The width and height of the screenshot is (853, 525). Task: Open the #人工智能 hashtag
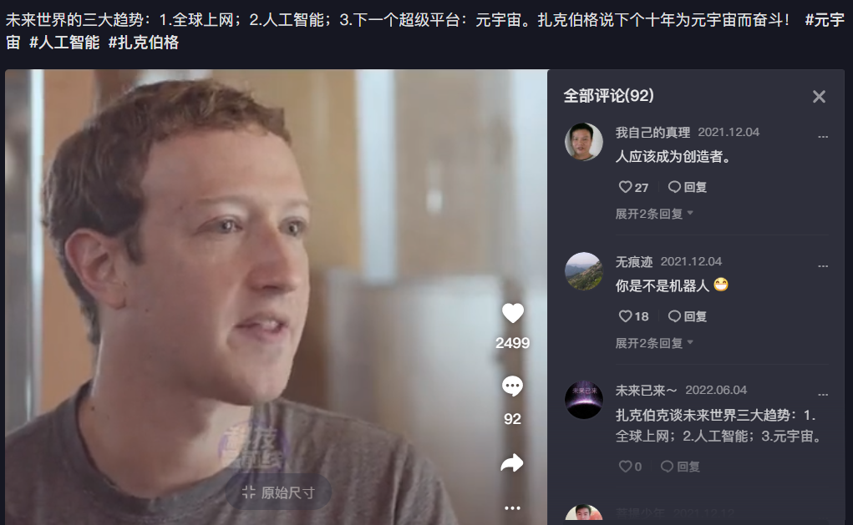pos(64,43)
